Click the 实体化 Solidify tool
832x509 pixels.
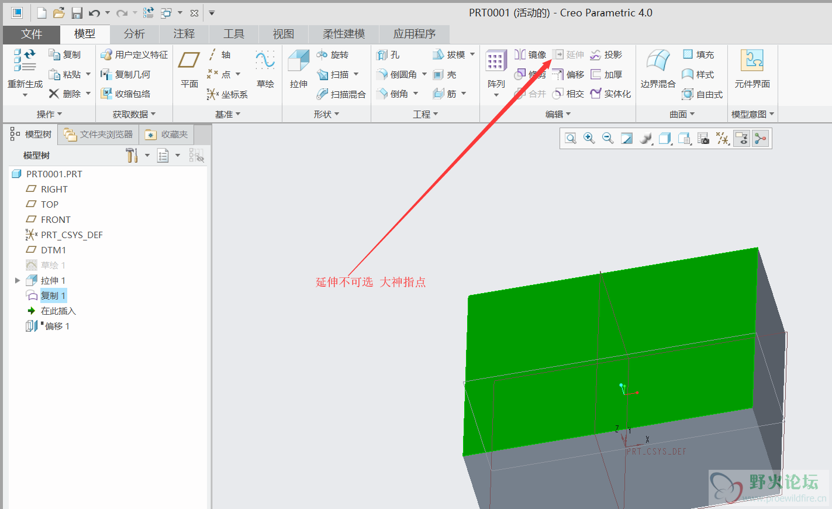pyautogui.click(x=611, y=94)
